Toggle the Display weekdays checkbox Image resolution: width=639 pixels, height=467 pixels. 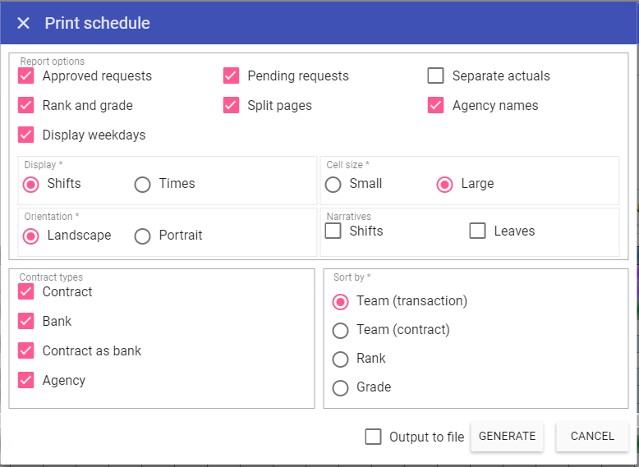(26, 135)
